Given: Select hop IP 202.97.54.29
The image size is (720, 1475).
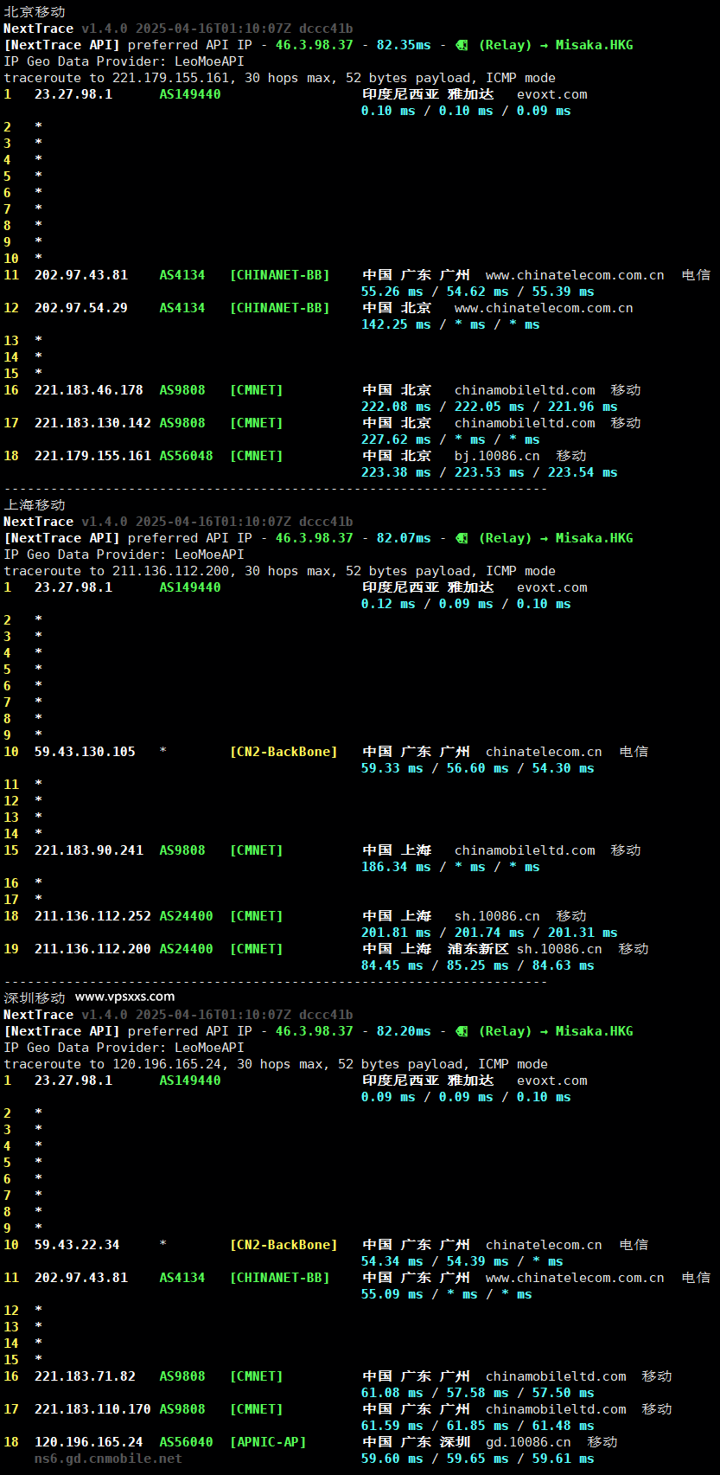Looking at the screenshot, I should (x=81, y=308).
